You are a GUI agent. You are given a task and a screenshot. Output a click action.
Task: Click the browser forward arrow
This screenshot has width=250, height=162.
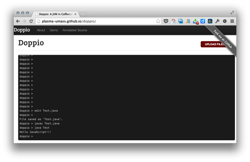point(24,21)
